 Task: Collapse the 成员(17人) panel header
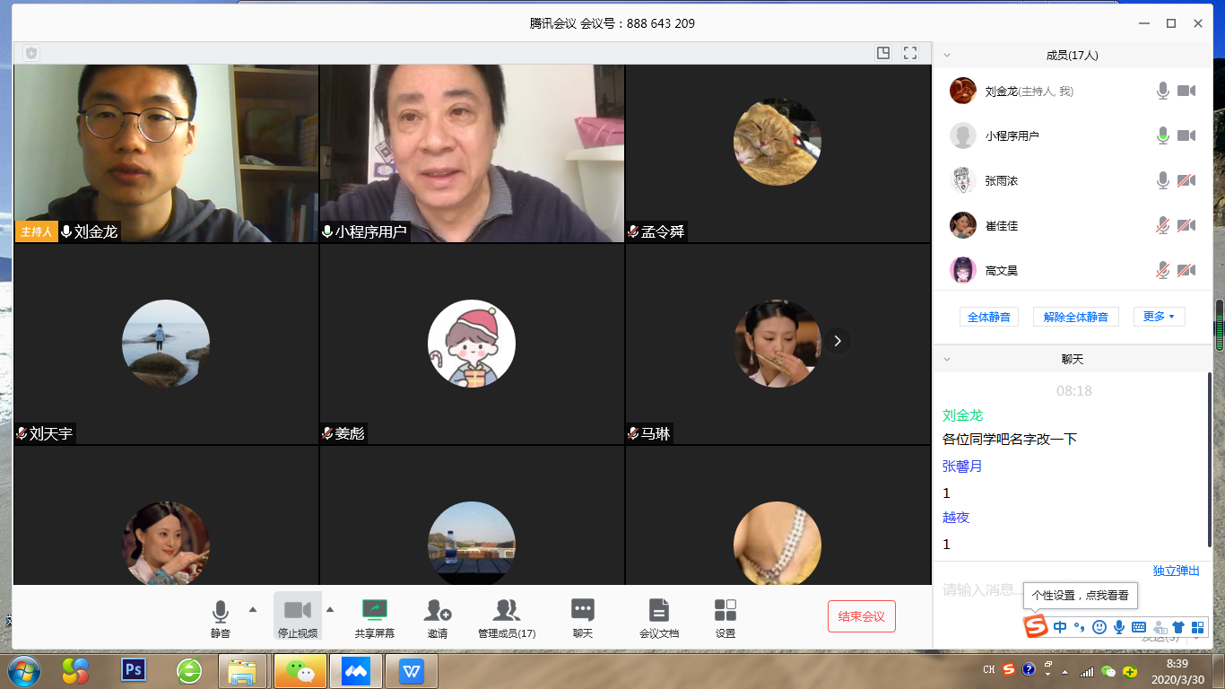click(x=947, y=55)
